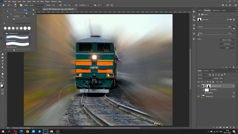
Task: Select the Path Selection tool
Action: point(3,67)
